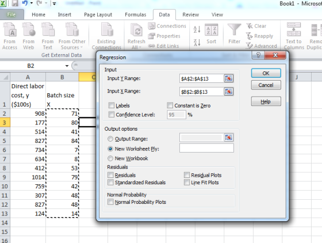Click the Name Box showing B2

31,66
